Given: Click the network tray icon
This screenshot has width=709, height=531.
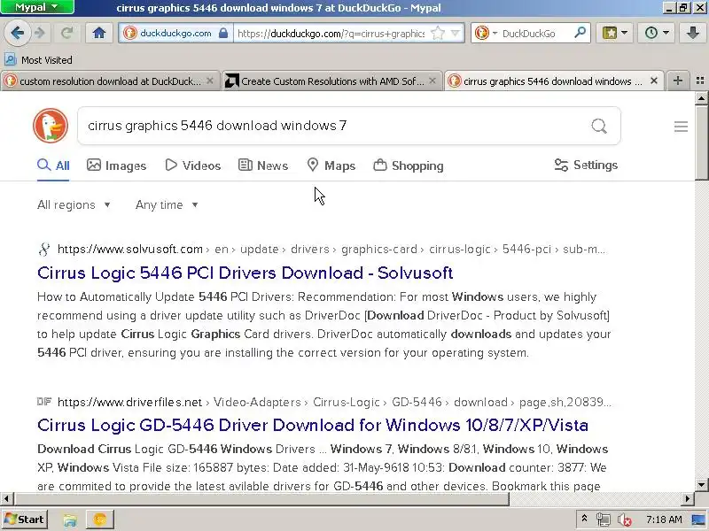Looking at the screenshot, I should 603,519.
